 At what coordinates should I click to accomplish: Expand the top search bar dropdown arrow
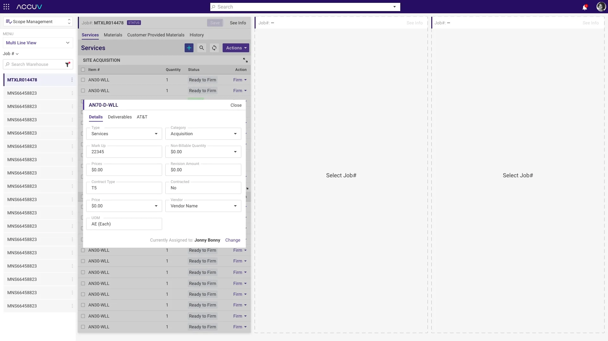point(395,7)
